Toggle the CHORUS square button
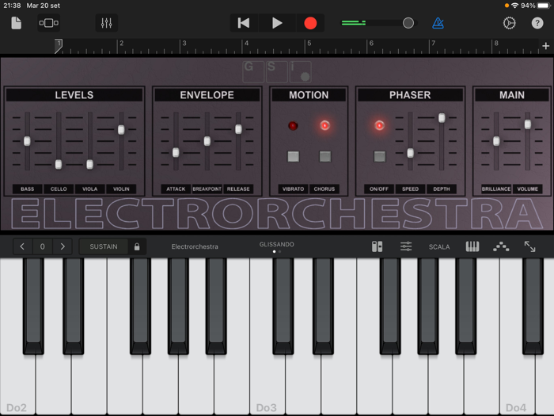This screenshot has width=554, height=416. [x=325, y=156]
